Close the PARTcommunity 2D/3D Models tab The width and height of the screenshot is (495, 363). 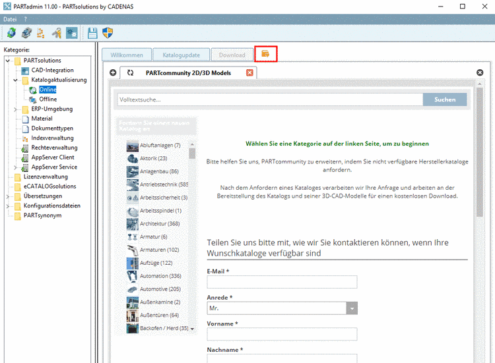pyautogui.click(x=249, y=72)
